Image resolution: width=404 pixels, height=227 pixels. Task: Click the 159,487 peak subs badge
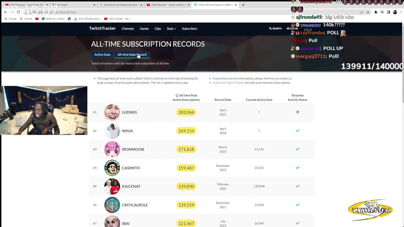pyautogui.click(x=186, y=168)
